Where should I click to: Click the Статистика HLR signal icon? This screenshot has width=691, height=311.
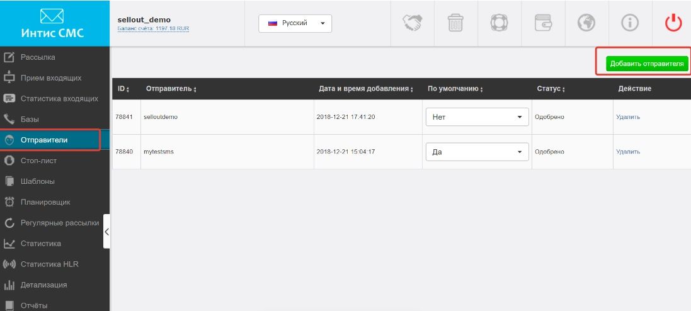(9, 264)
